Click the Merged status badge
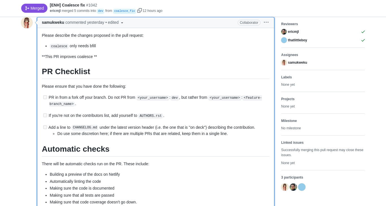Viewport: 386px width, 206px height. [34, 8]
